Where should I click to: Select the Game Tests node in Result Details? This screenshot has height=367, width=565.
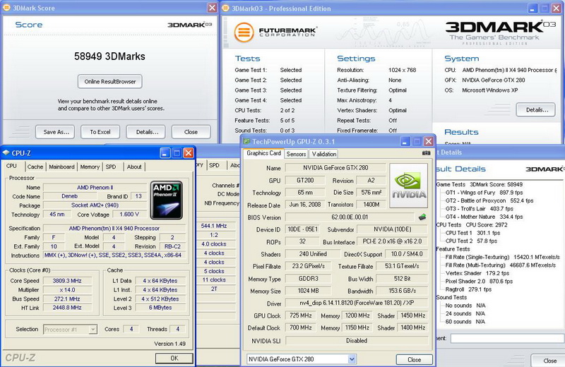click(480, 184)
